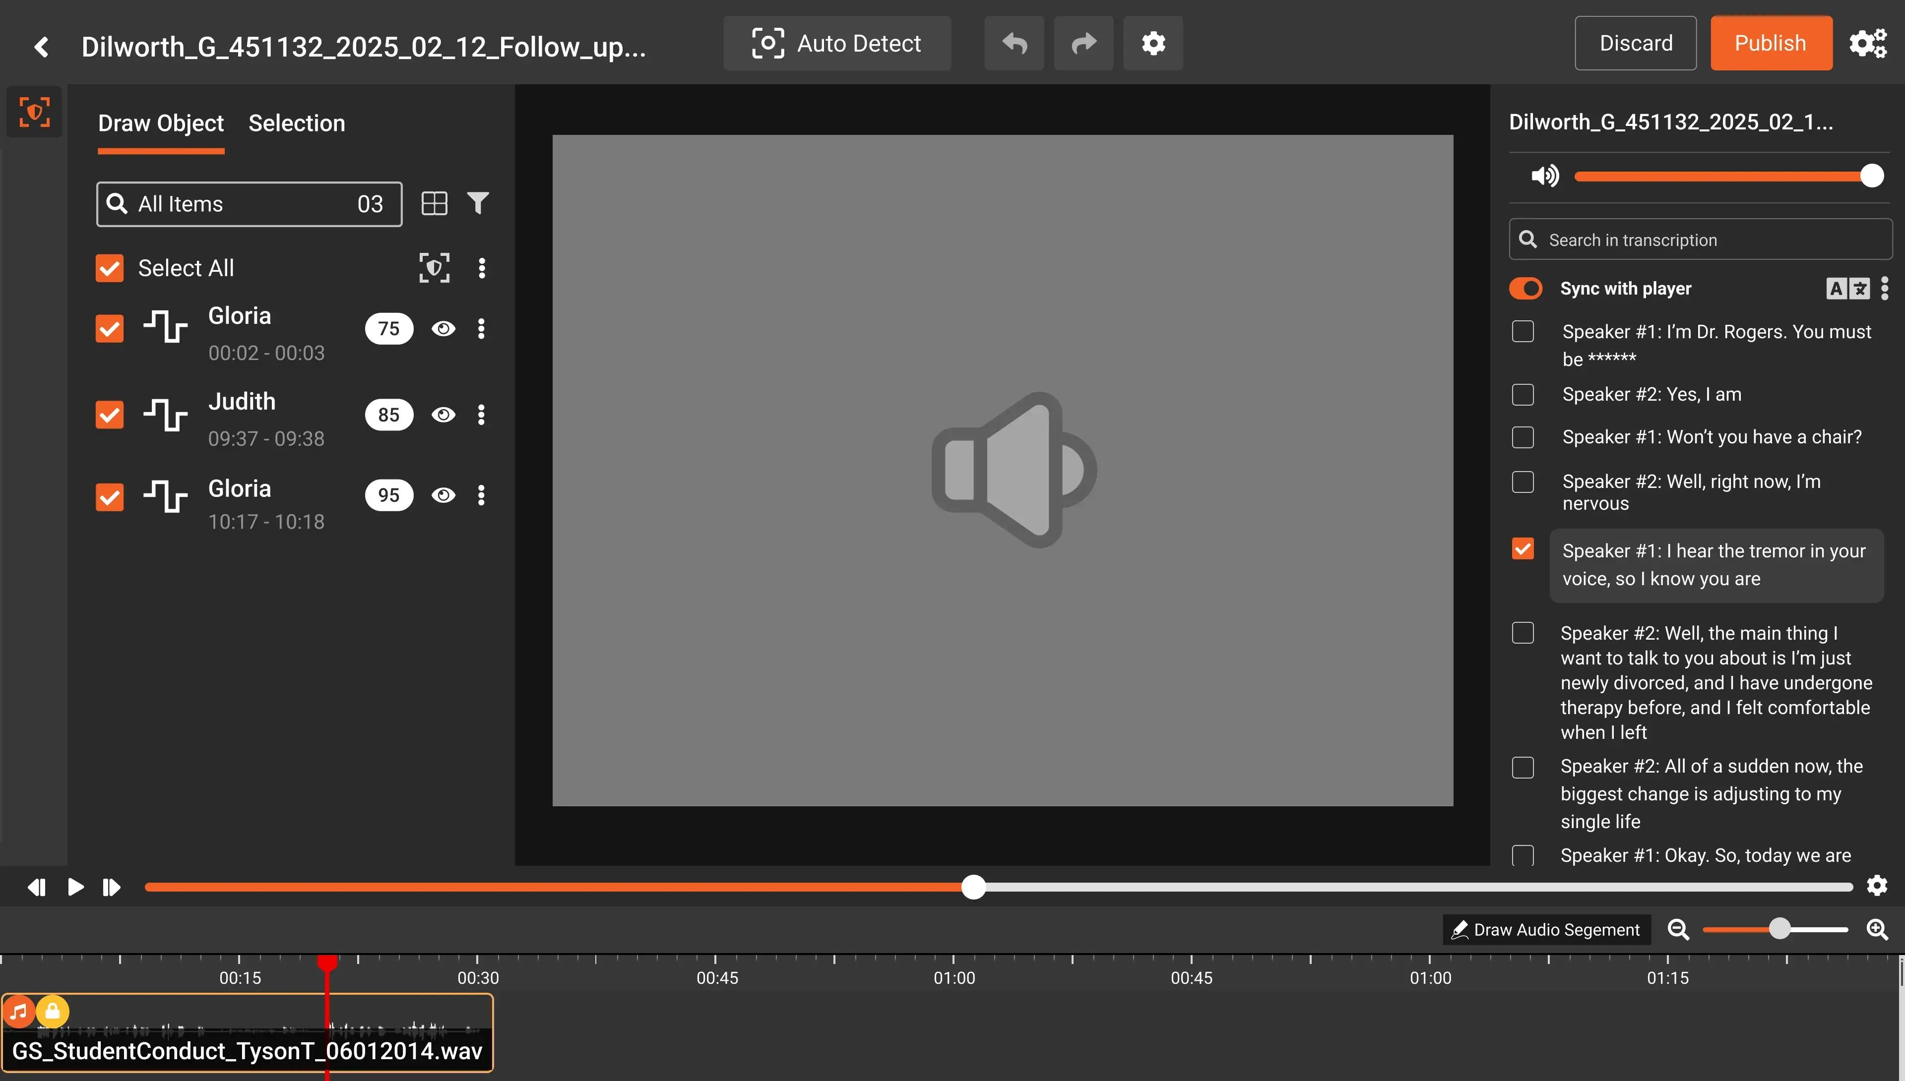Open options menu for Gloria 00:02 item
1905x1081 pixels.
pyautogui.click(x=481, y=328)
